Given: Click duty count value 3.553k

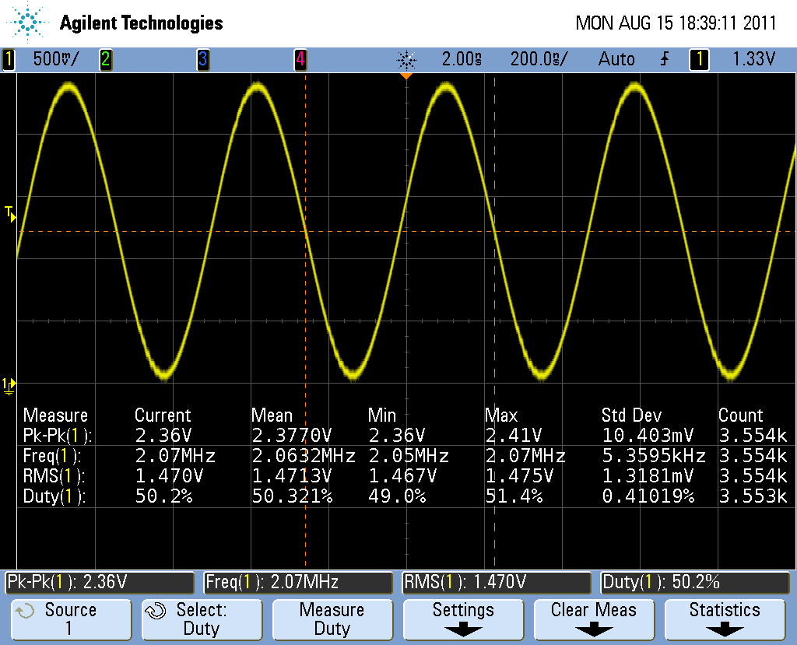Looking at the screenshot, I should (753, 496).
